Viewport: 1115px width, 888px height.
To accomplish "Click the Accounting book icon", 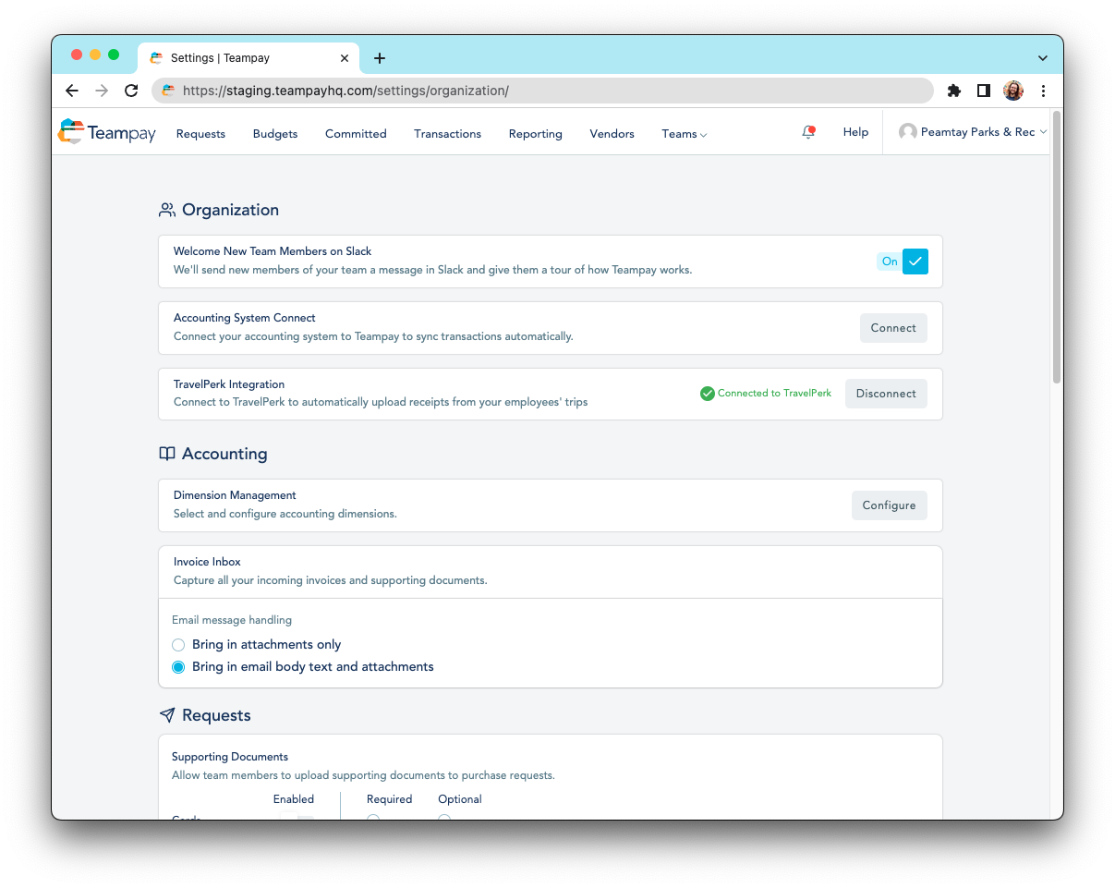I will click(167, 454).
